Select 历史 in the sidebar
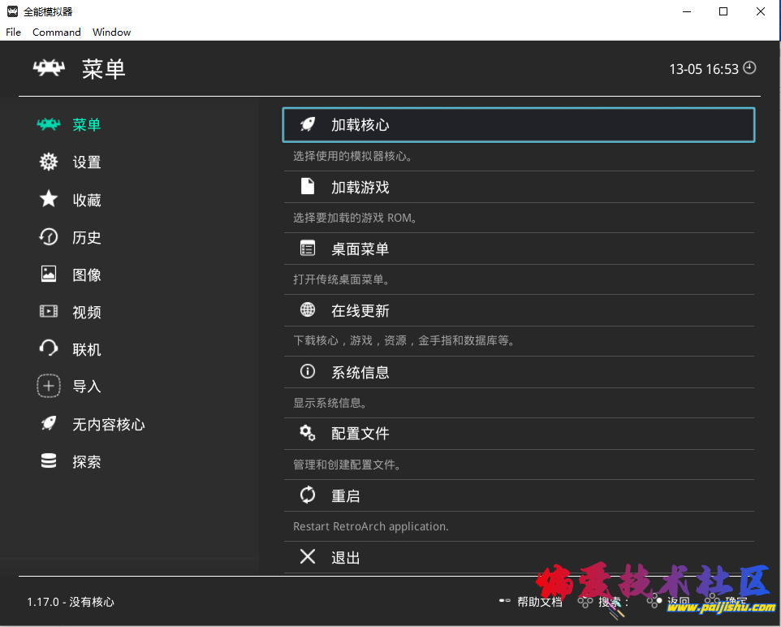The width and height of the screenshot is (781, 627). 86,238
